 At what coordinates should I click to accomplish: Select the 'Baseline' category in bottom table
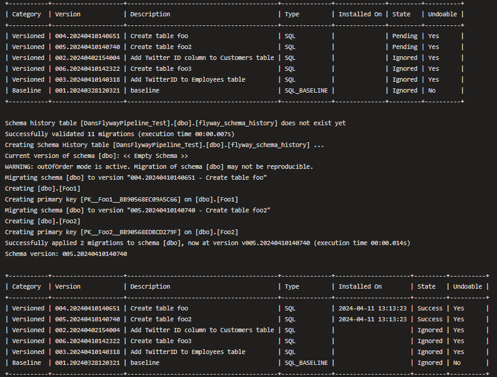click(27, 362)
